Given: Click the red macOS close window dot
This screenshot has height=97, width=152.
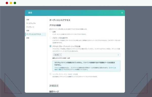Looking at the screenshot, I should [x=7, y=3].
